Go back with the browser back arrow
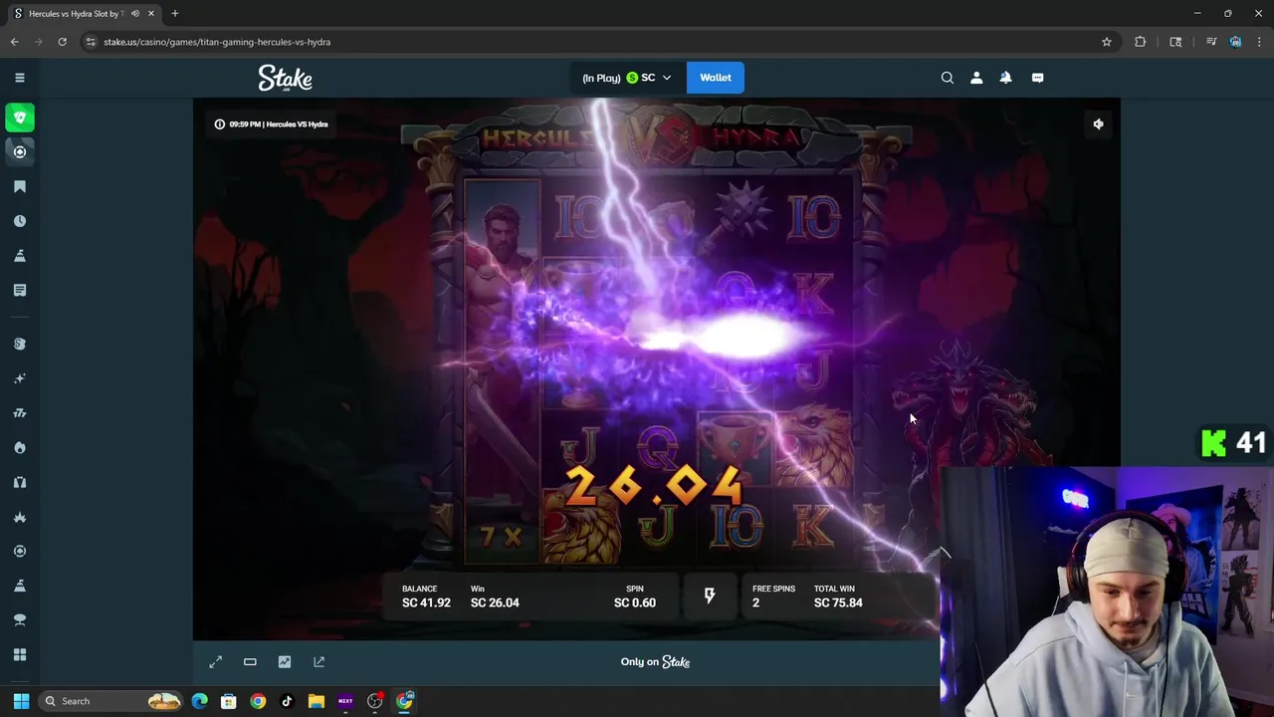The height and width of the screenshot is (717, 1274). pos(14,42)
